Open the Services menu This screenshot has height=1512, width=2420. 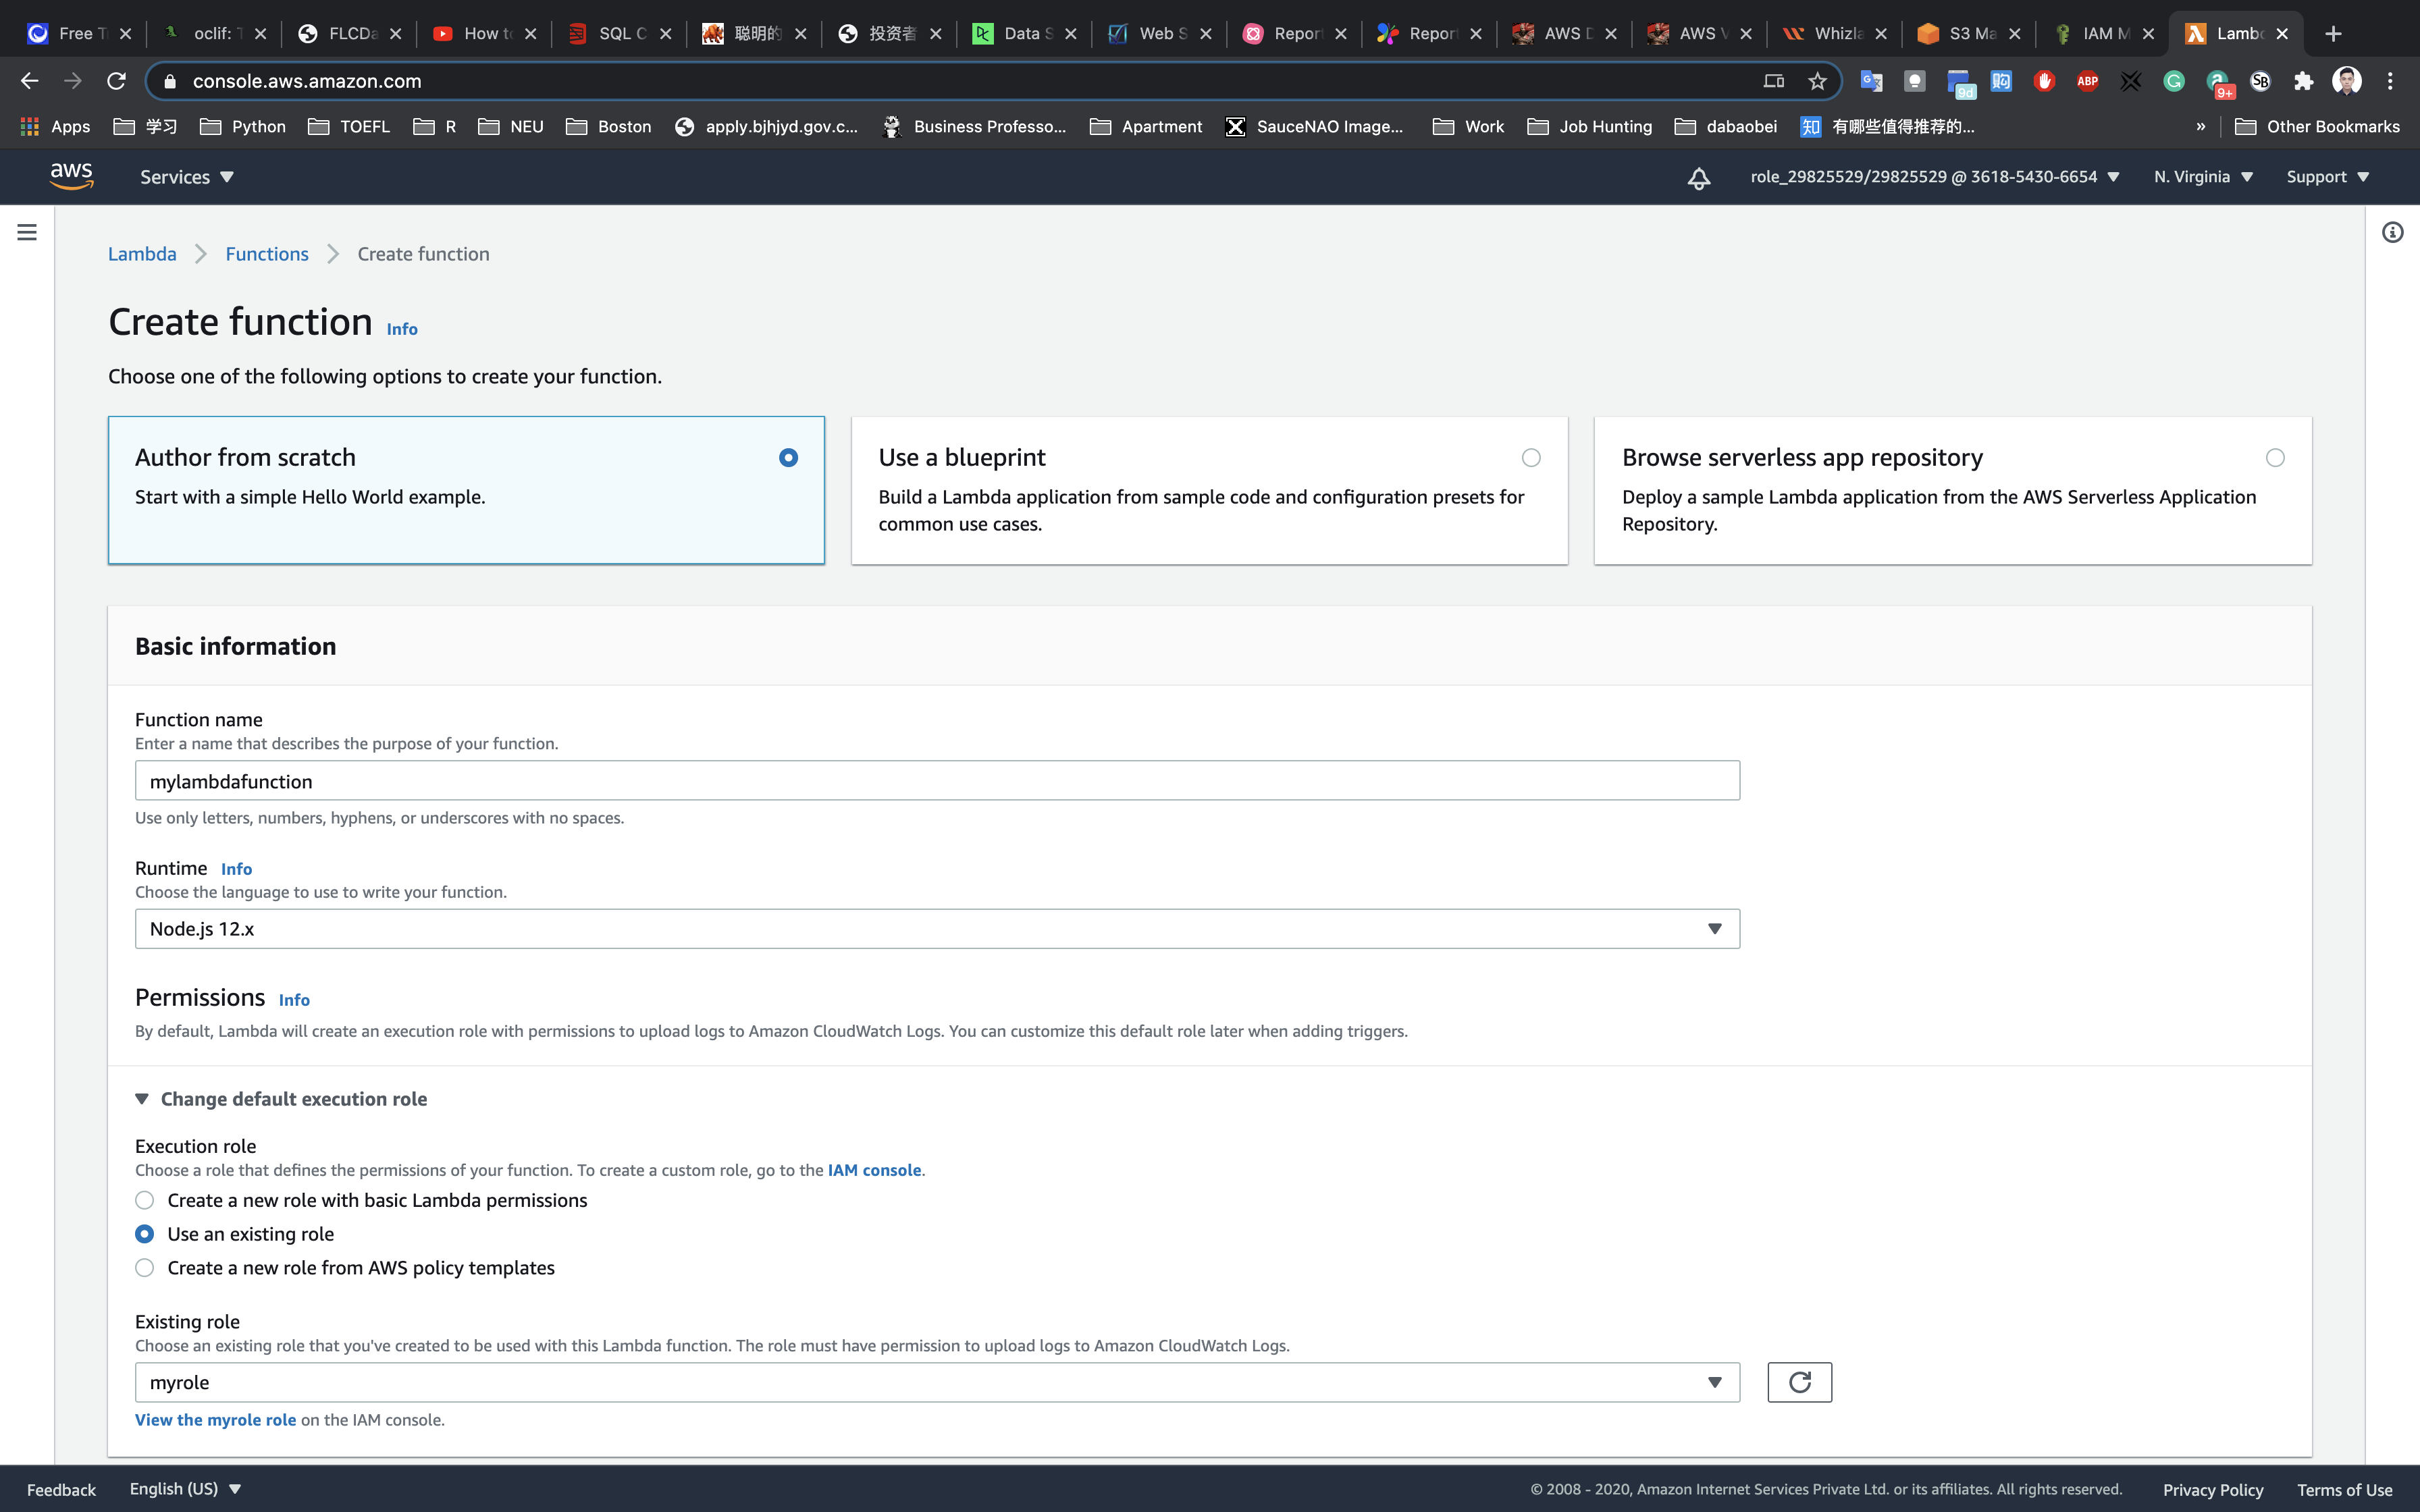click(x=186, y=177)
